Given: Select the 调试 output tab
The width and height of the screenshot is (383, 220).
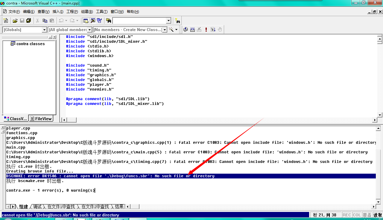Looking at the screenshot, I should point(37,207).
